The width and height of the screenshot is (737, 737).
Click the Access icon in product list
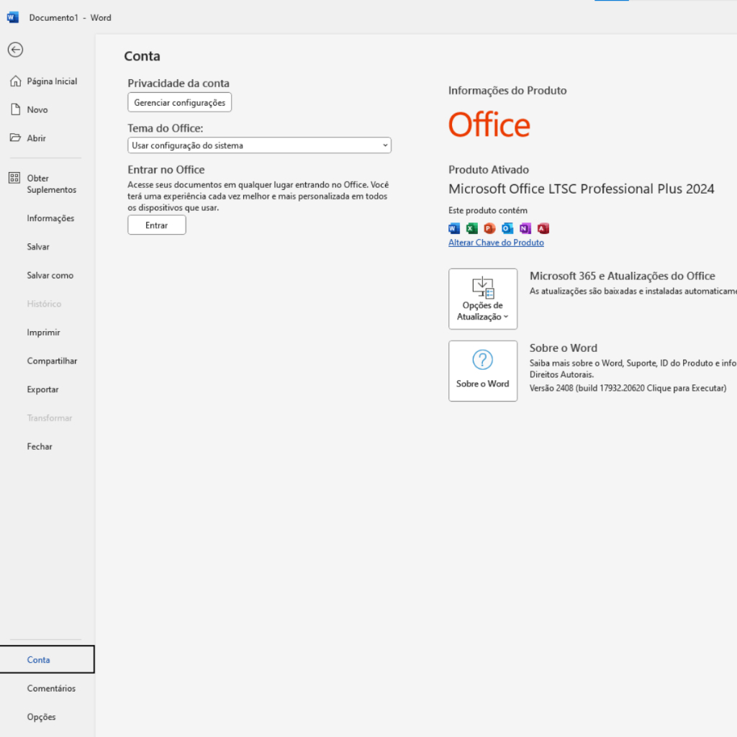coord(543,228)
